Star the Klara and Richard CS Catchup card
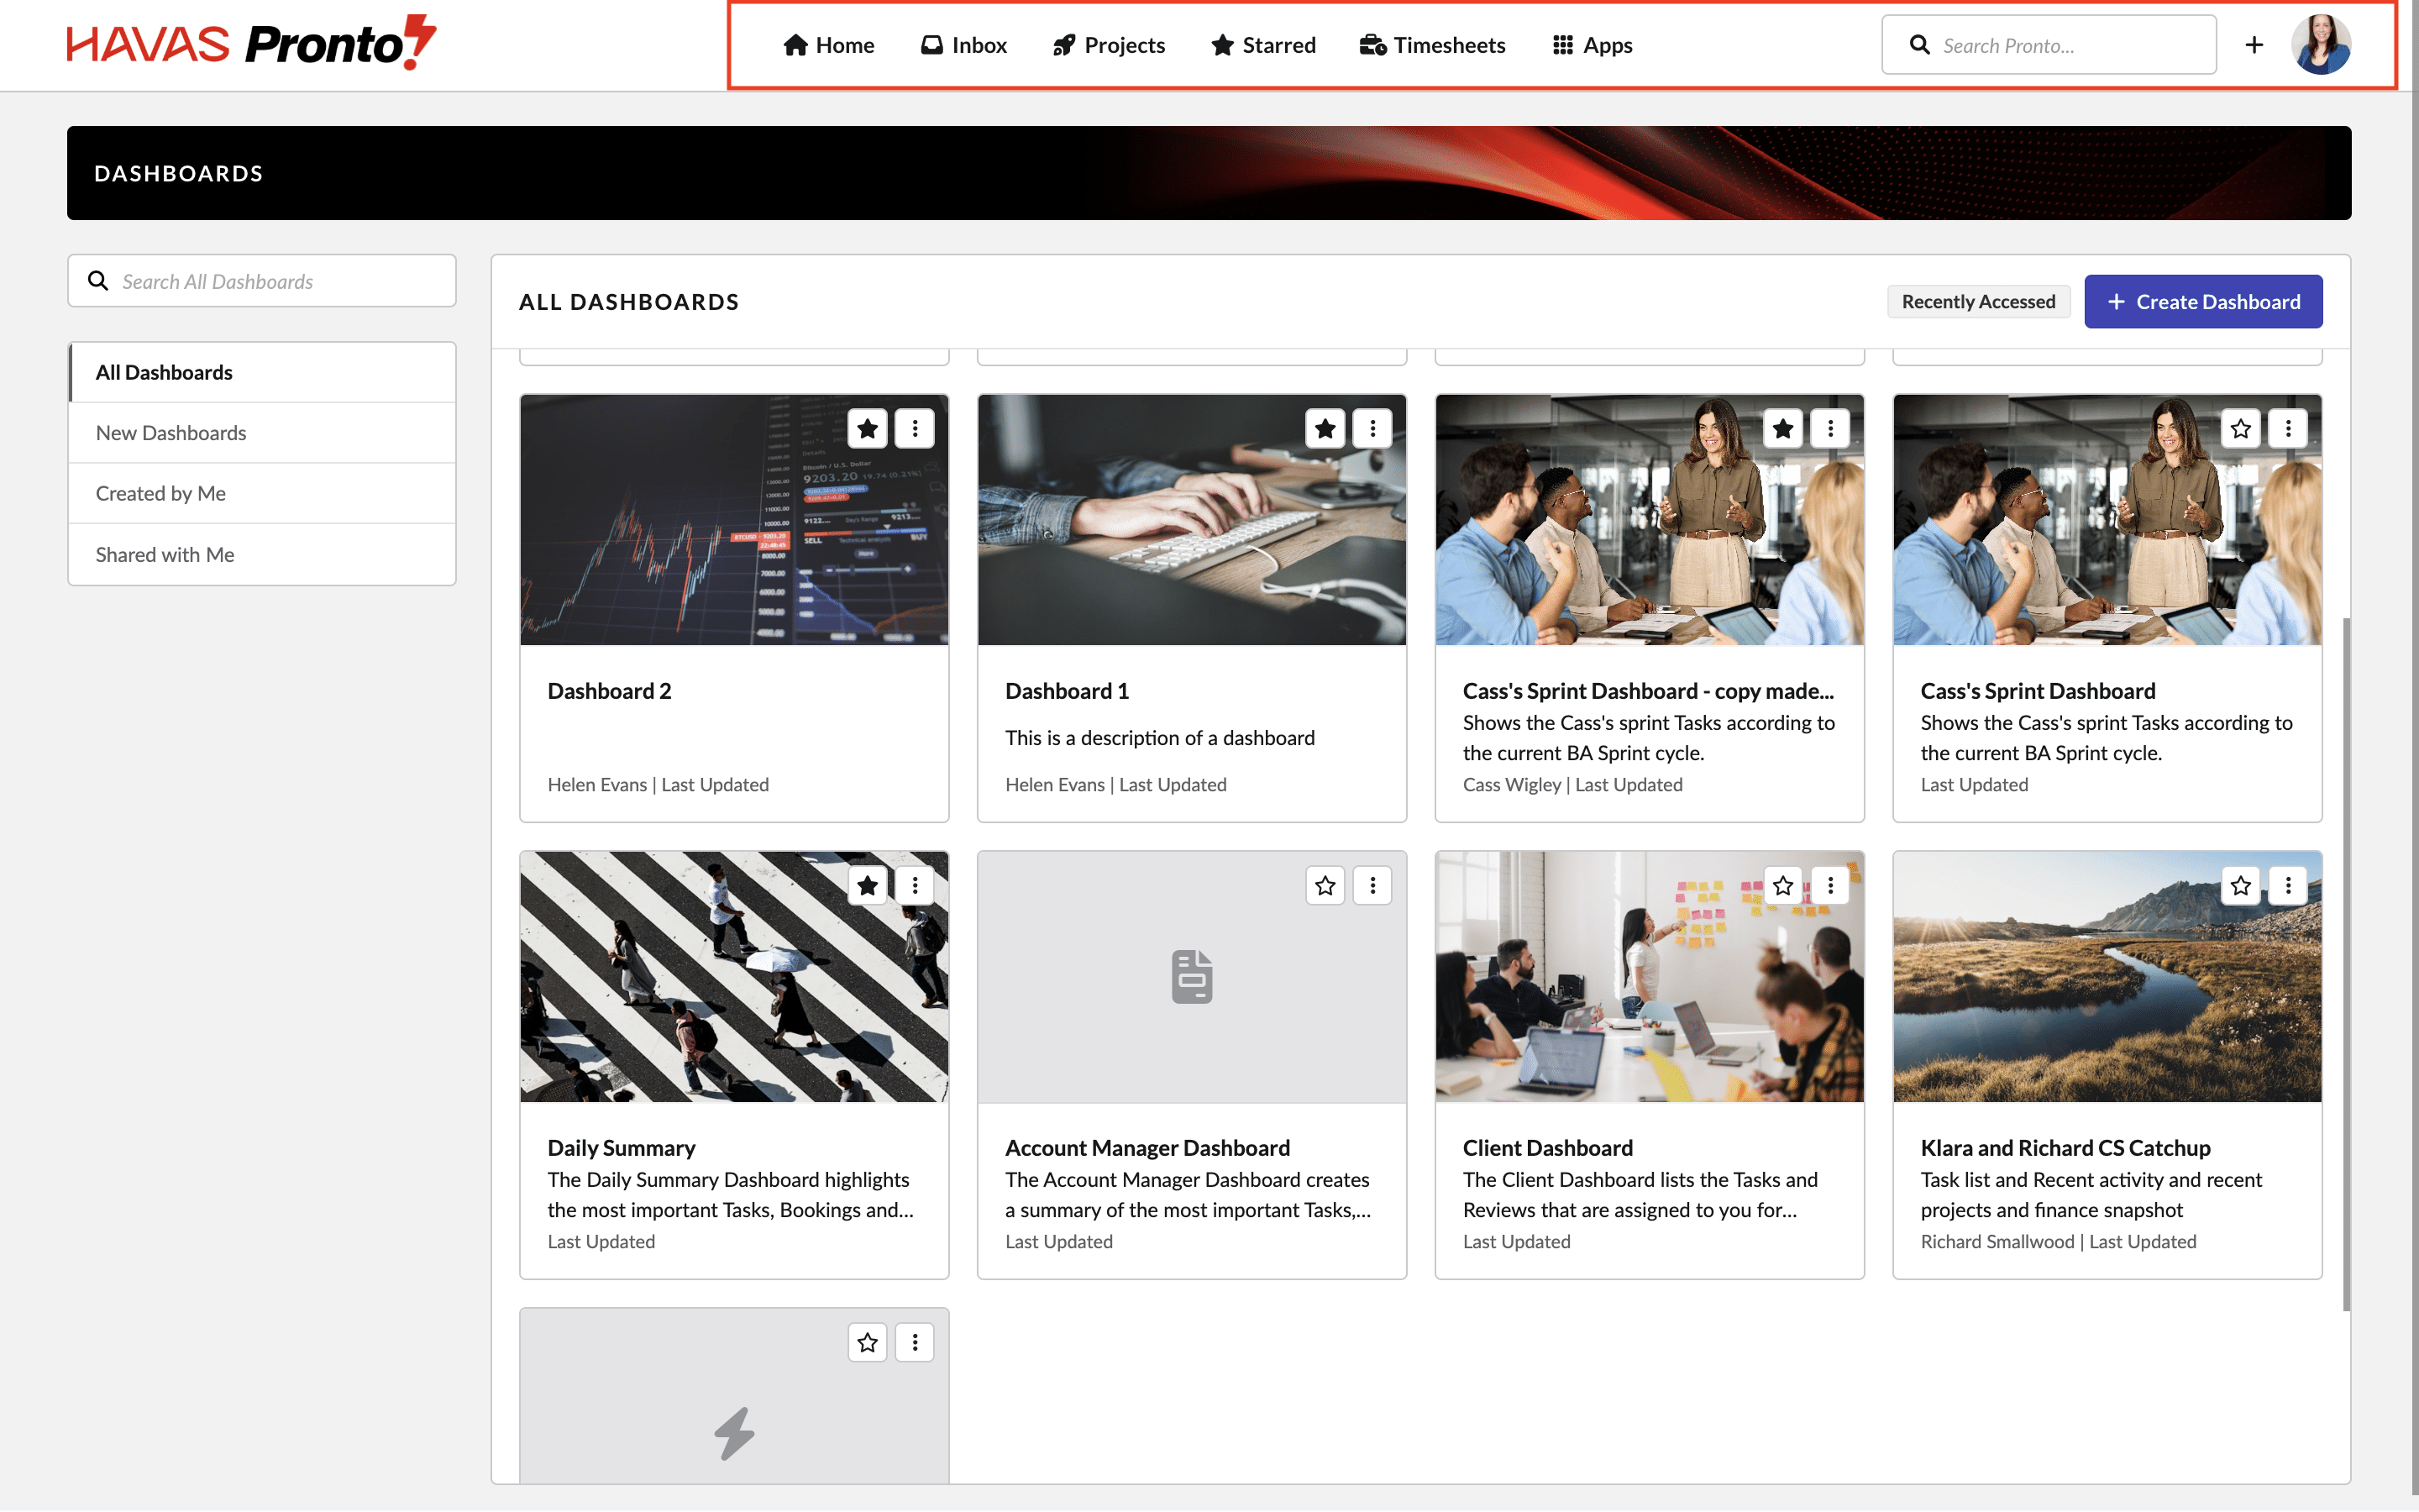 click(2240, 886)
